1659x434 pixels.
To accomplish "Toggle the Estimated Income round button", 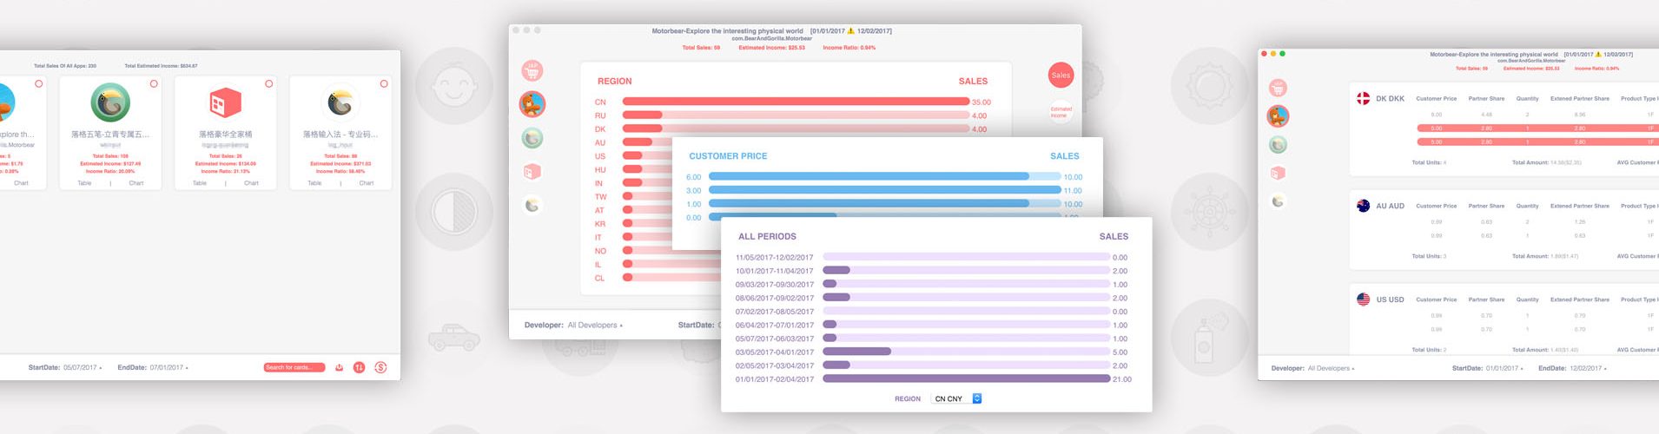I will click(1061, 112).
